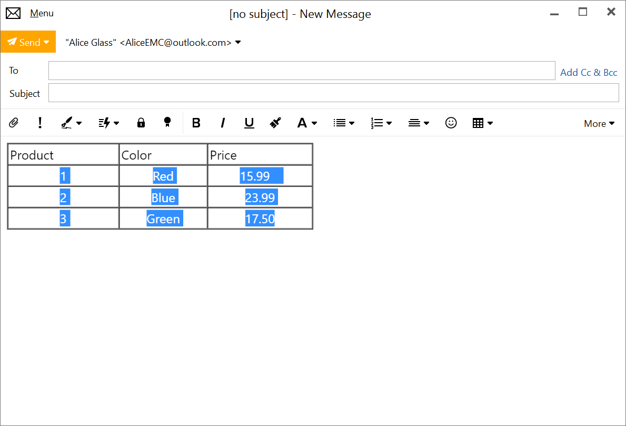Expand the font options dropdown arrow

(314, 123)
